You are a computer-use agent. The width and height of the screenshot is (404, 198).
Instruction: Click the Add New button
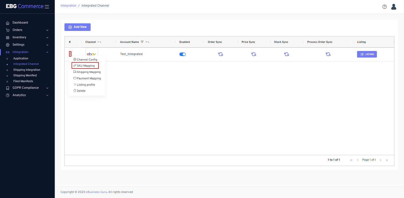pos(77,27)
